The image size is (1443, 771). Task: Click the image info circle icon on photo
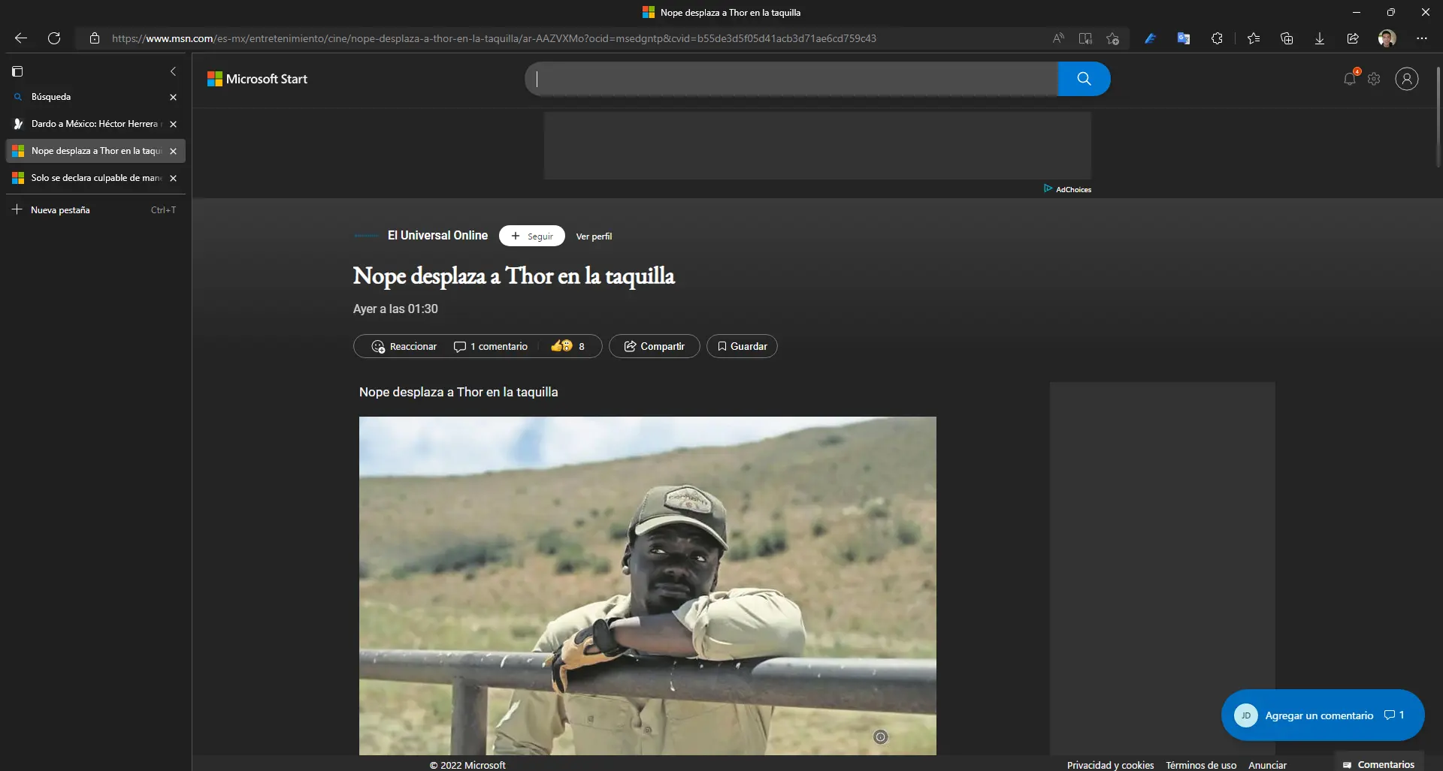pyautogui.click(x=881, y=737)
